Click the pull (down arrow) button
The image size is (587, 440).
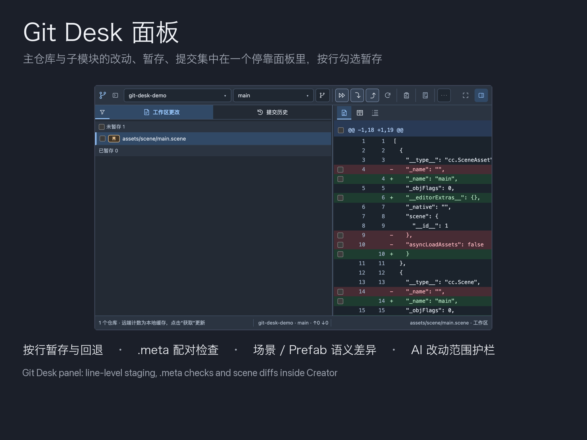click(357, 95)
